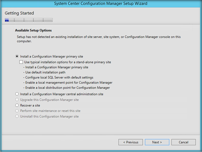The width and height of the screenshot is (202, 152).
Task: Proceed with the Next button
Action: pyautogui.click(x=157, y=142)
